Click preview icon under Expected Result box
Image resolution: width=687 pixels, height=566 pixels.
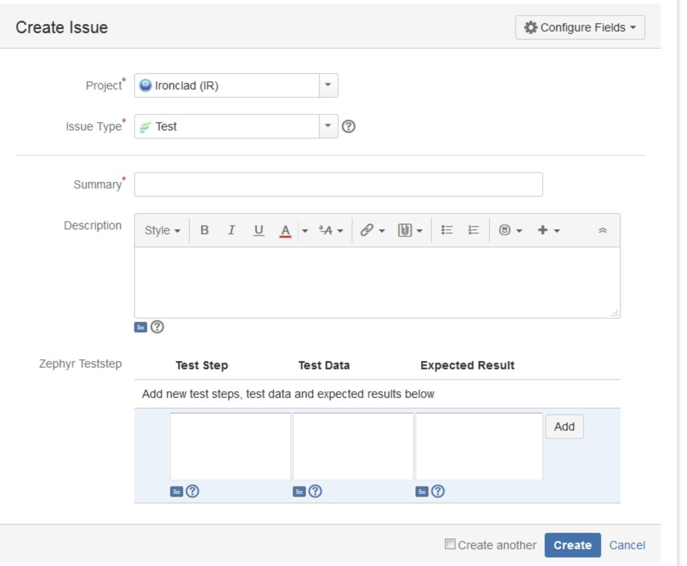tap(422, 491)
